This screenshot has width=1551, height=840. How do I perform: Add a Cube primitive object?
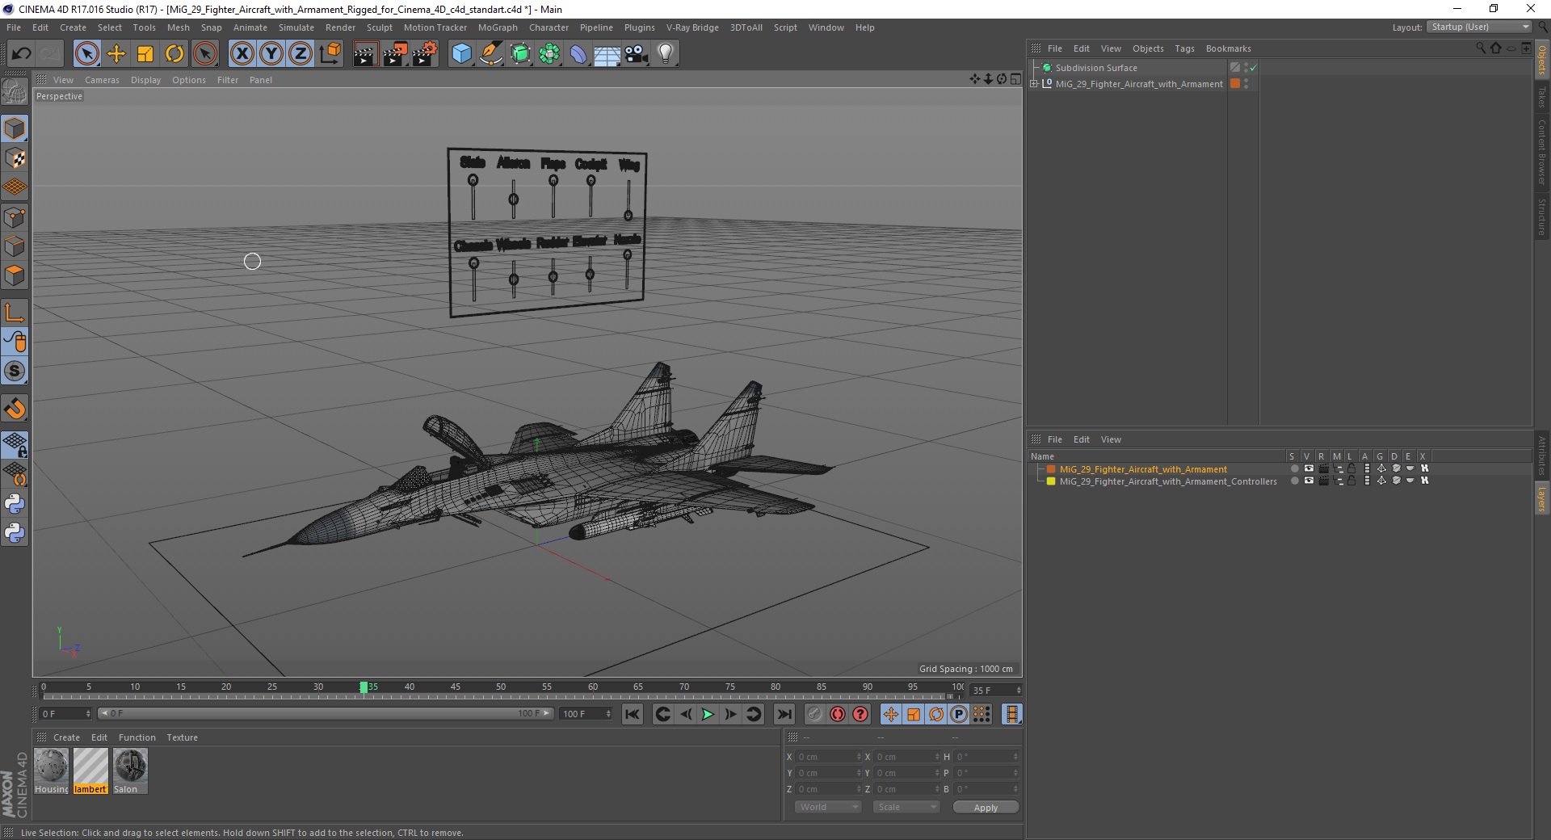tap(461, 54)
